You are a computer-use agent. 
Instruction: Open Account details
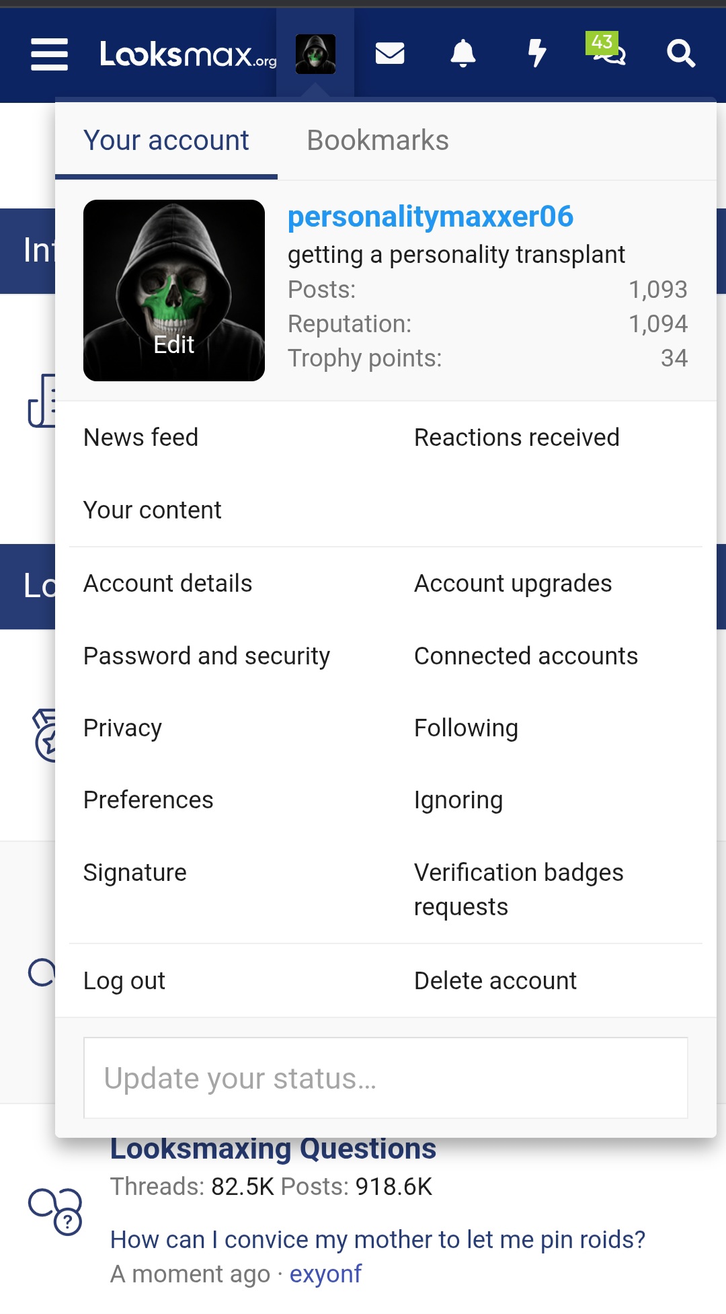(x=168, y=584)
